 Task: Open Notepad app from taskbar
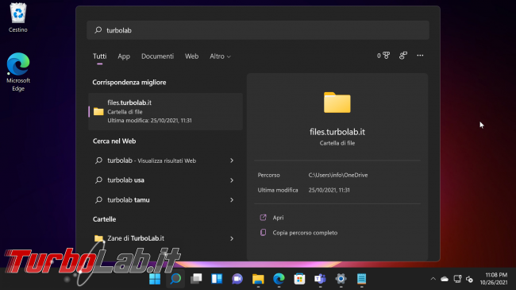tap(361, 279)
